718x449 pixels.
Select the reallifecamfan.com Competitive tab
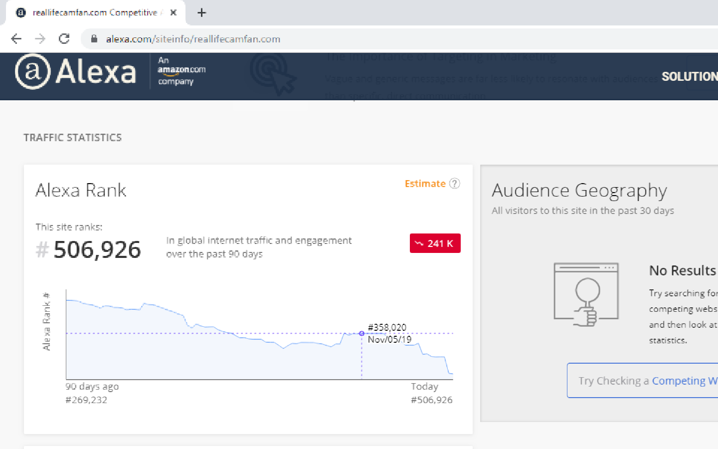tap(95, 12)
